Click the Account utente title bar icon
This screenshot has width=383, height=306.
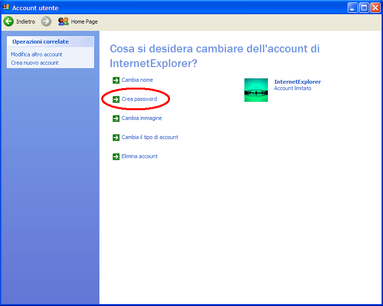coord(6,7)
